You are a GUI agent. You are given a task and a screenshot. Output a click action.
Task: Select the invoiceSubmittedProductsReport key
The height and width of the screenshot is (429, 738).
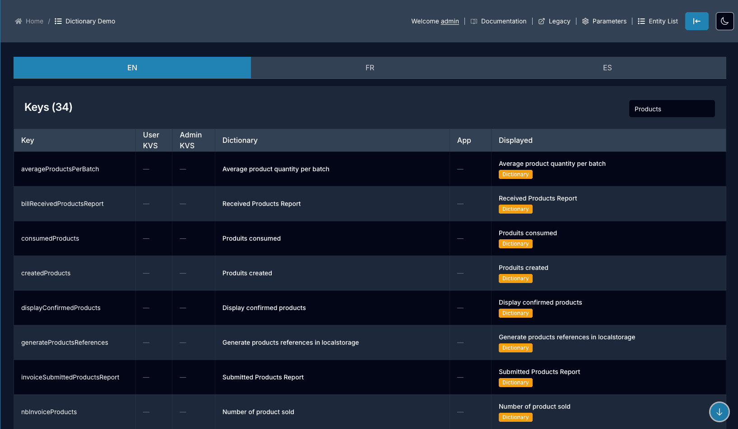[70, 377]
